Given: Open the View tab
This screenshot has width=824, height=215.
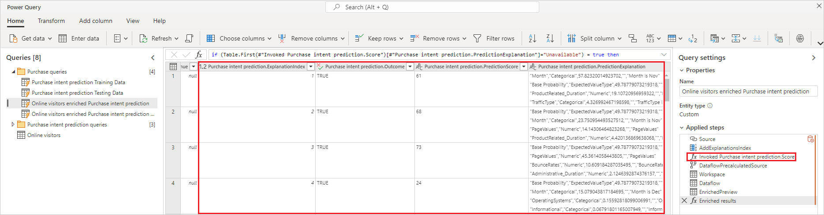Looking at the screenshot, I should (x=133, y=21).
